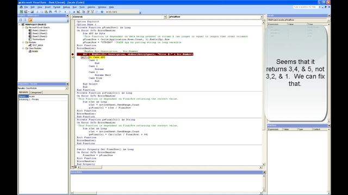Select Sheet2 (Sheet2) in project tree
This screenshot has width=348, height=195.
point(40,34)
